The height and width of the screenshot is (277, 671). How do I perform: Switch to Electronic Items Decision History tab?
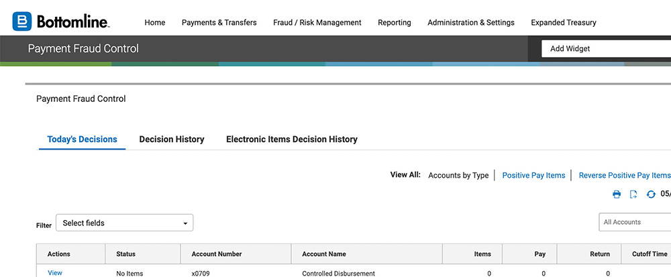click(x=291, y=140)
